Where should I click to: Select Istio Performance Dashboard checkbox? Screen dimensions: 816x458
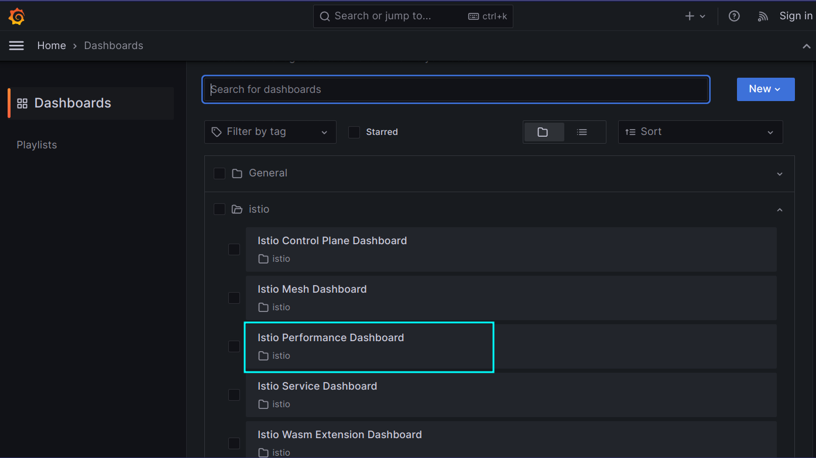pyautogui.click(x=234, y=346)
